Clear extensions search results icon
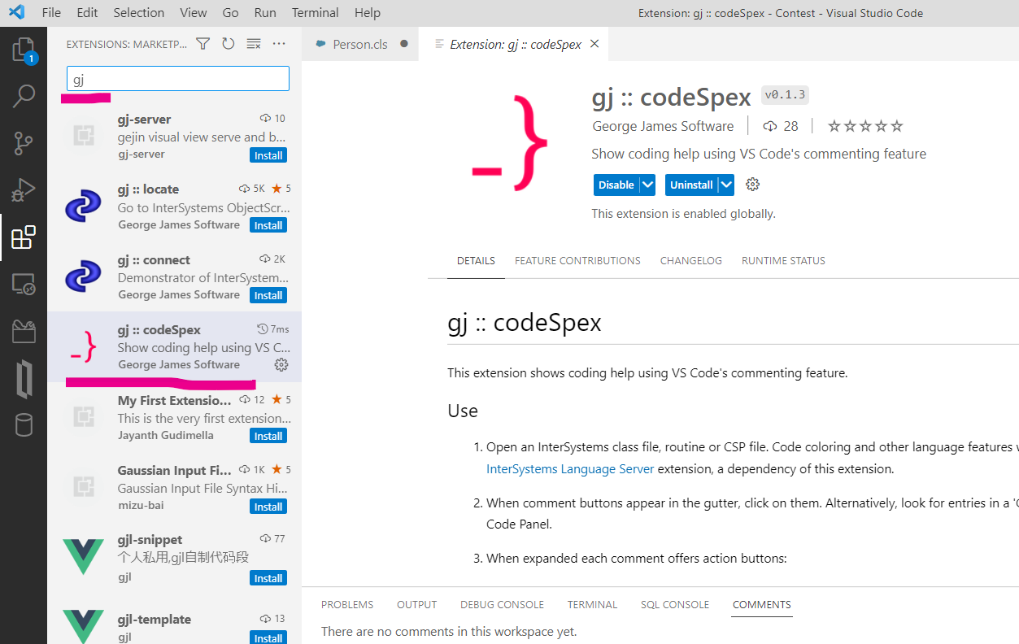 (x=254, y=44)
